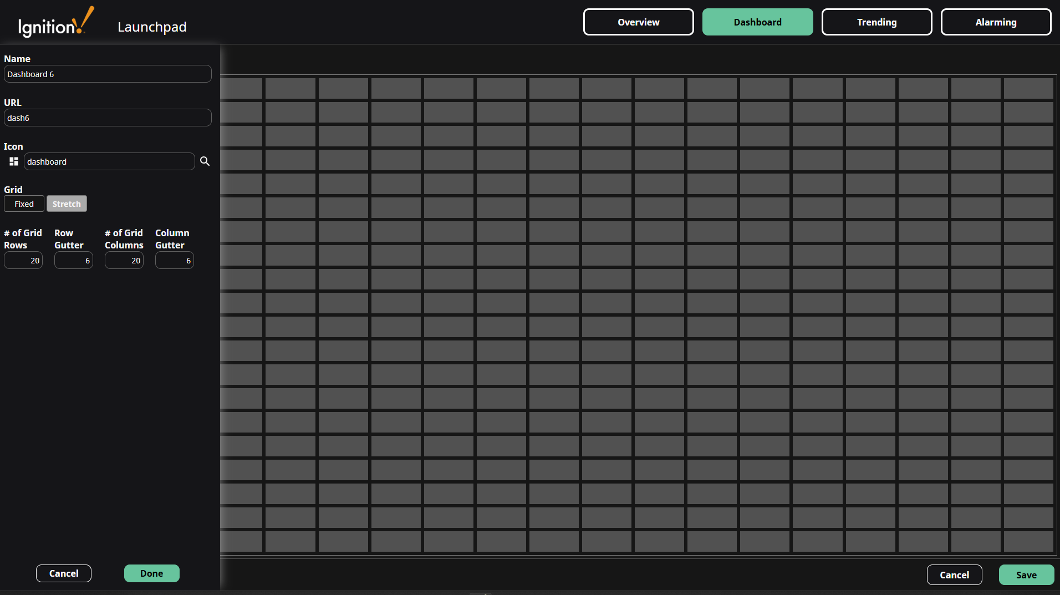1060x595 pixels.
Task: Click the Name field showing Dashboard 6
Action: [107, 73]
